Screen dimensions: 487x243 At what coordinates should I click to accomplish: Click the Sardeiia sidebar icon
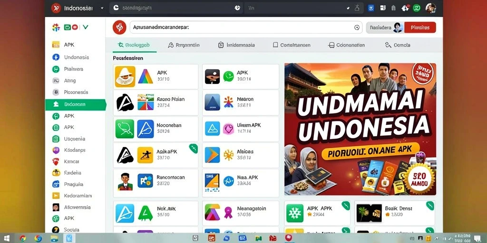pyautogui.click(x=56, y=173)
